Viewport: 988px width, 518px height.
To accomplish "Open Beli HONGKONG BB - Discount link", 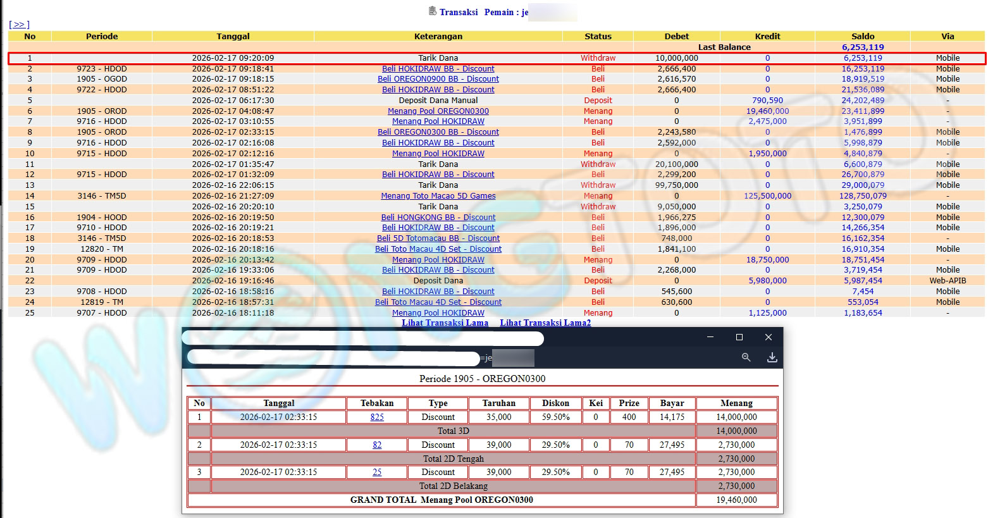I will (x=438, y=217).
